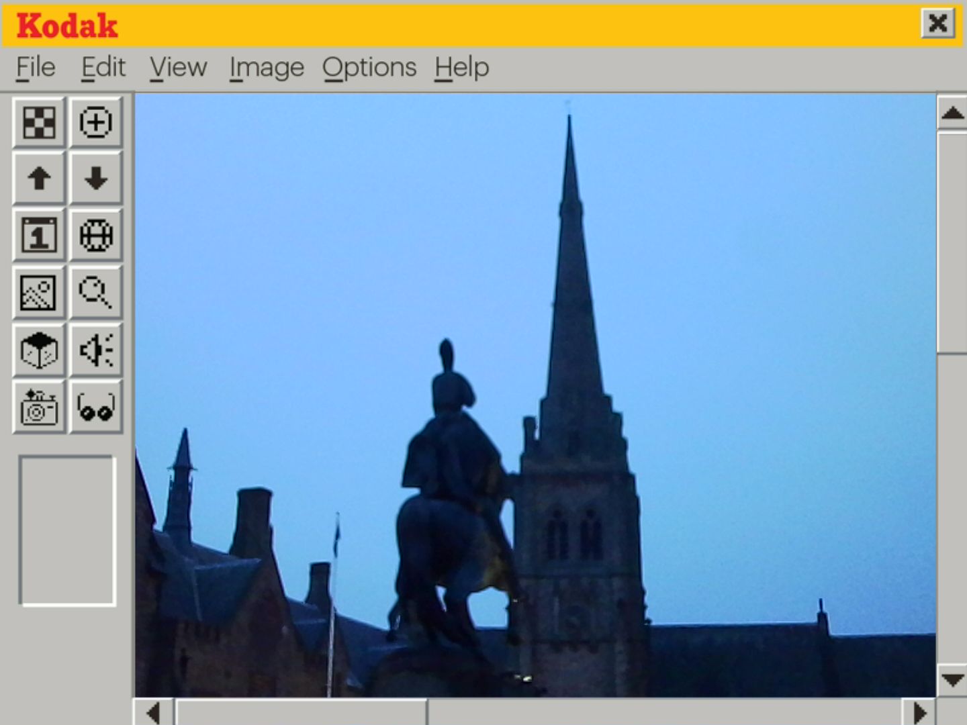Viewport: 967px width, 725px height.
Task: Click the empty preview box below the tools
Action: click(x=68, y=531)
